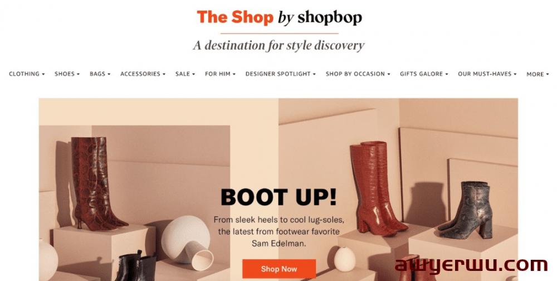Select the For Him menu
This screenshot has width=557, height=281.
[x=220, y=74]
